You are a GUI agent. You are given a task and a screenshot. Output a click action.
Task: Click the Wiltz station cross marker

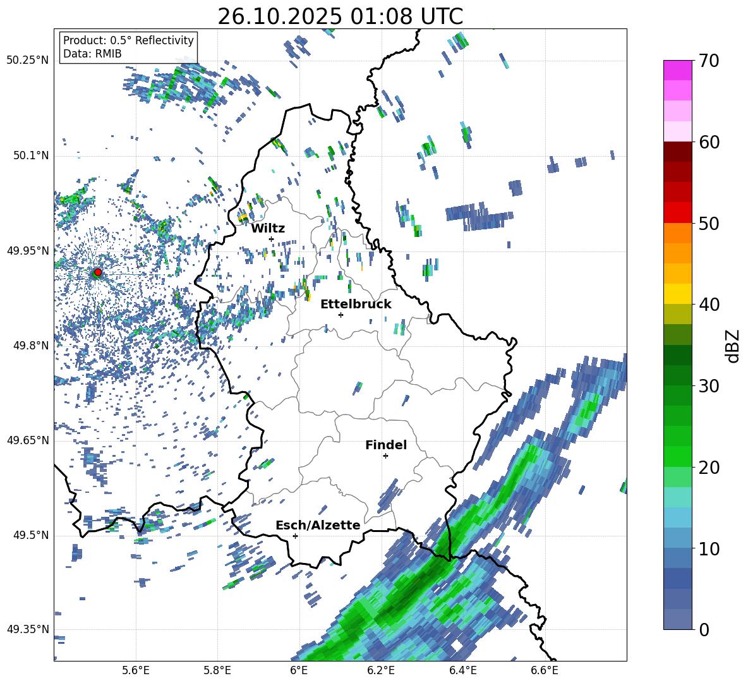coord(272,239)
